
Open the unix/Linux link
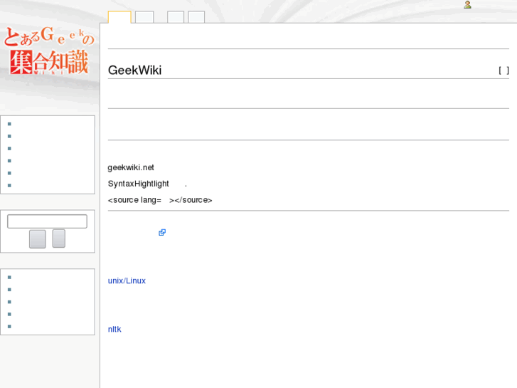coord(127,280)
